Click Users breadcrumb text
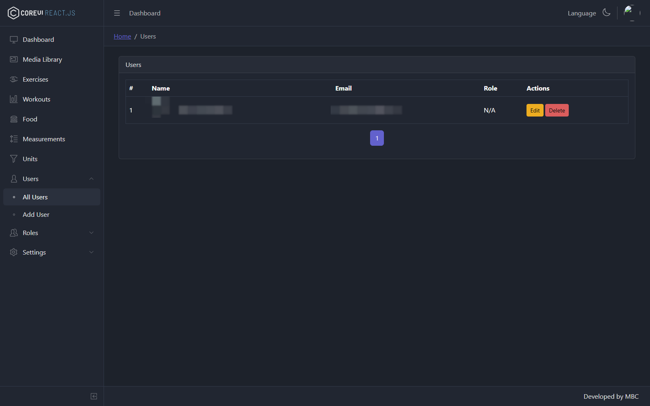 tap(148, 36)
